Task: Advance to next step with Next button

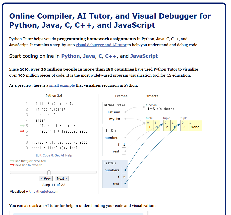Action: [x=62, y=178]
